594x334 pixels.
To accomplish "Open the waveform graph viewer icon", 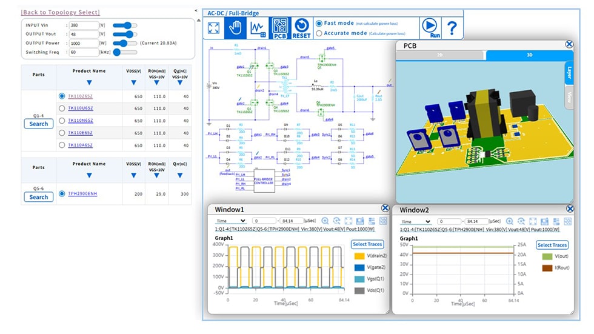I will (x=258, y=28).
